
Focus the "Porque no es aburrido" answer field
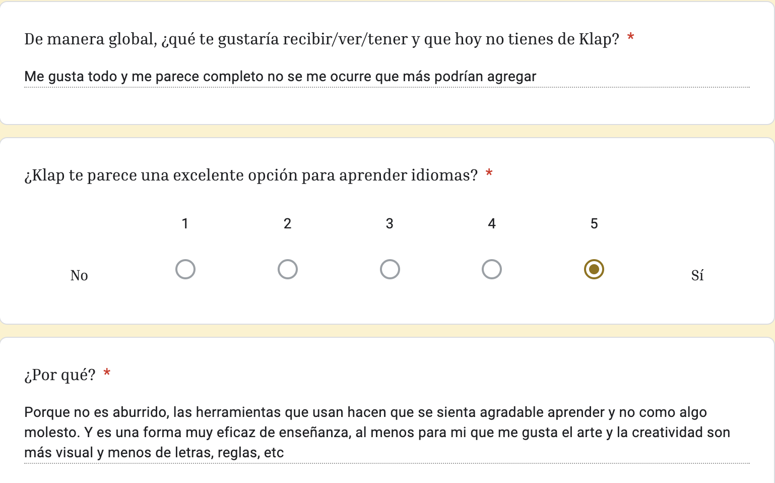coord(387,433)
